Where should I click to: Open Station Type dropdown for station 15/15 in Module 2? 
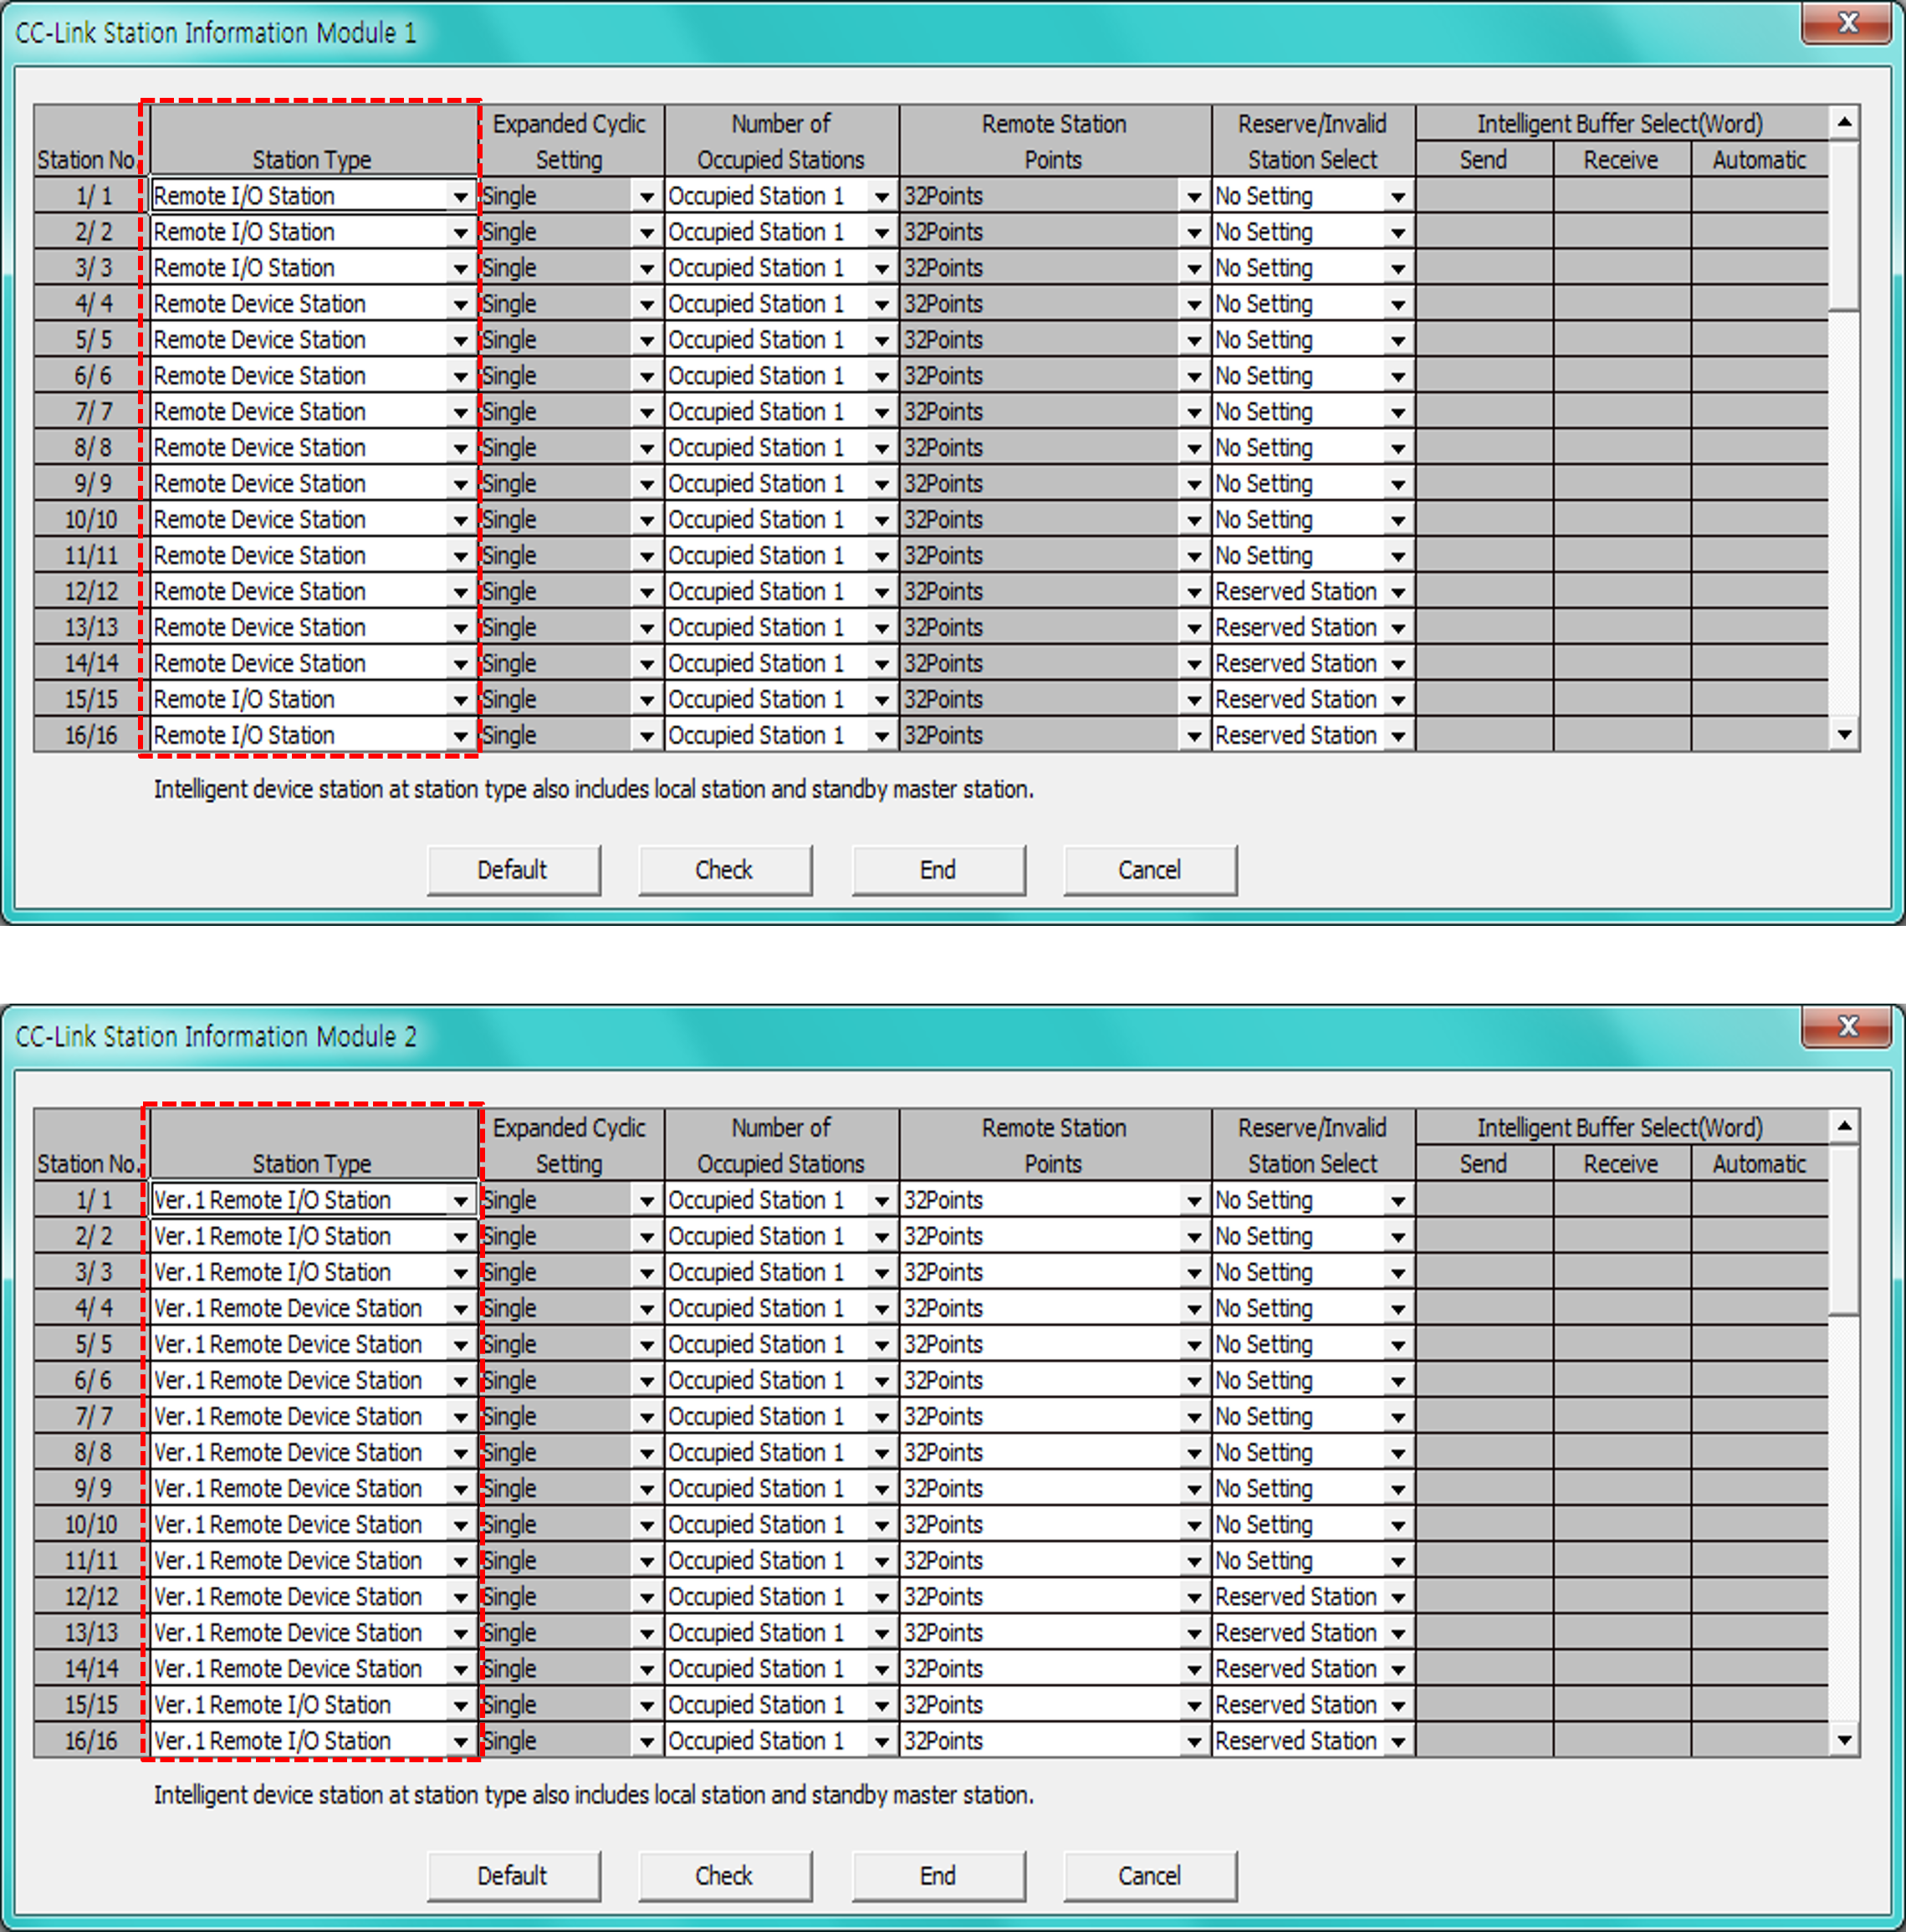(460, 1705)
